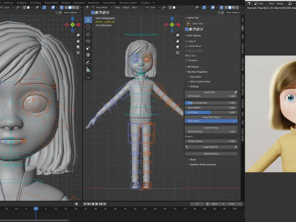Adjust the Fingers Grasp slider
This screenshot has width=296, height=222.
pos(212,141)
